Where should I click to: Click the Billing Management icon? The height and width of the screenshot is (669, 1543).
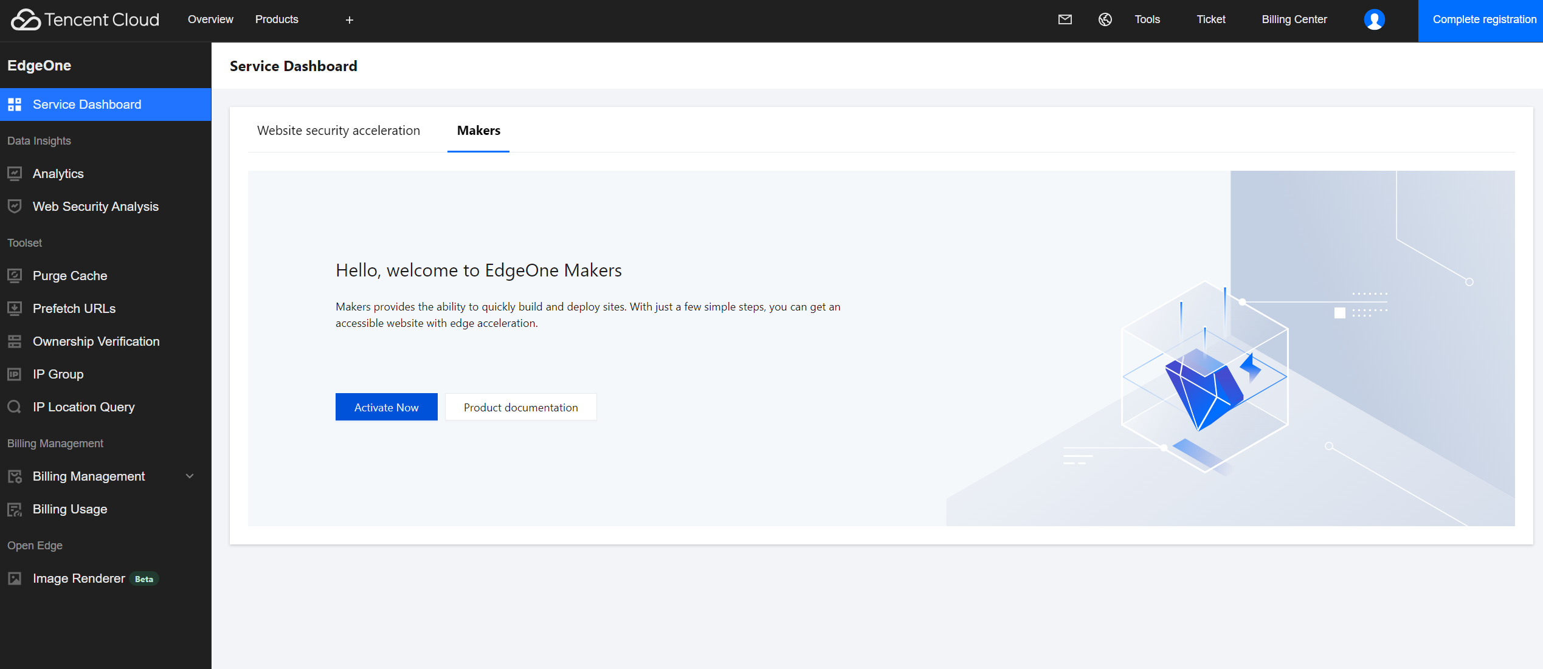15,476
